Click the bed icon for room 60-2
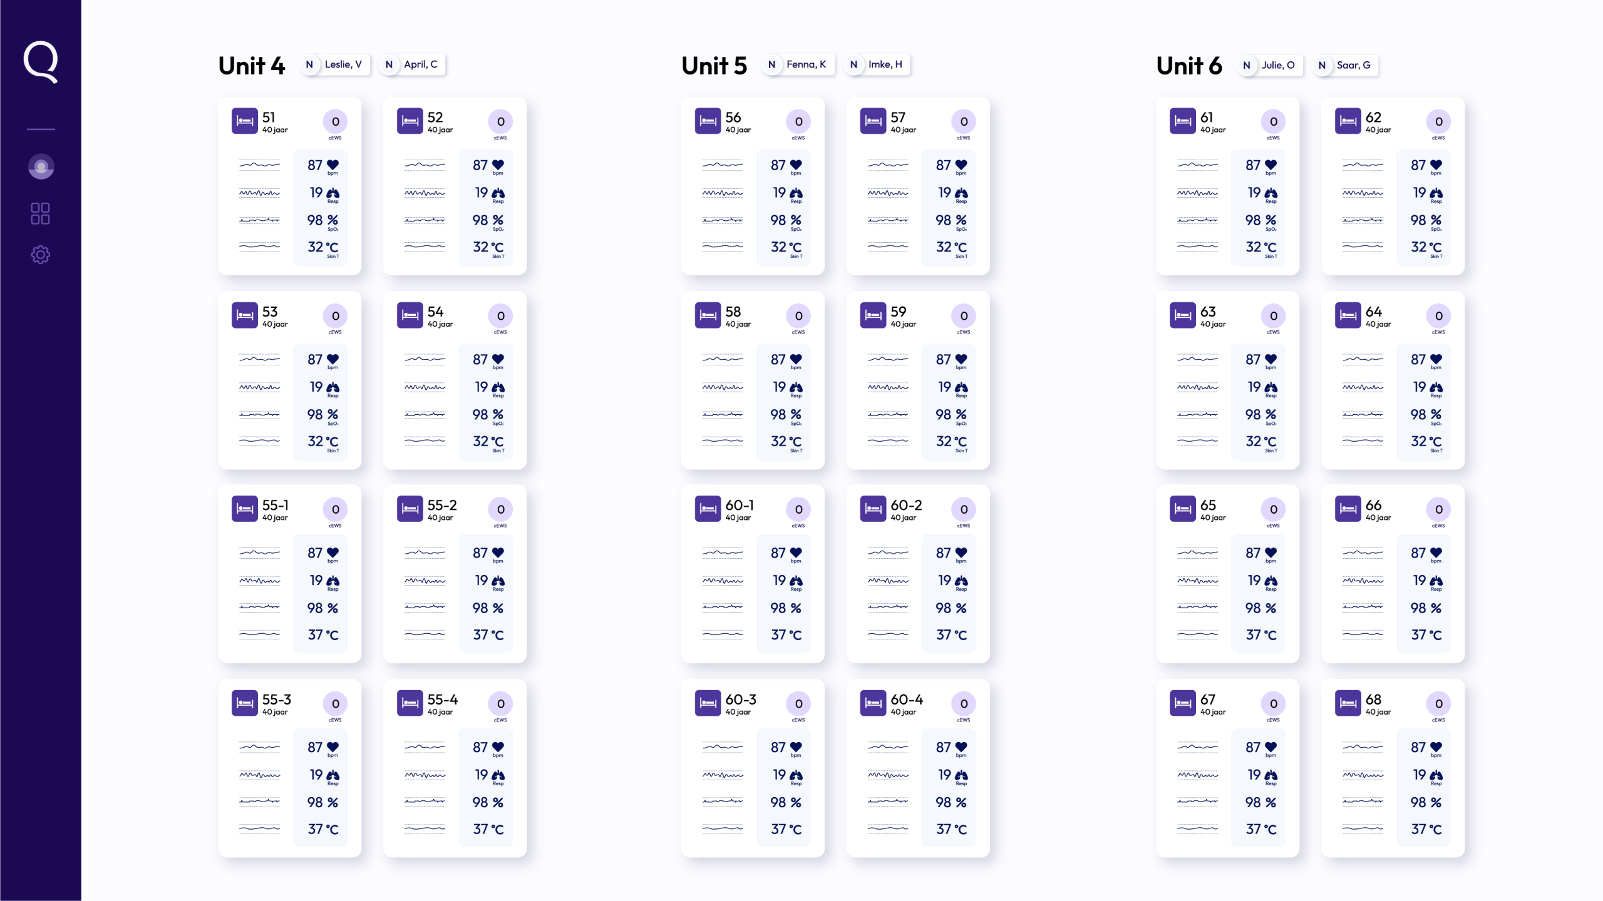Viewport: 1603px width, 901px height. pos(873,509)
